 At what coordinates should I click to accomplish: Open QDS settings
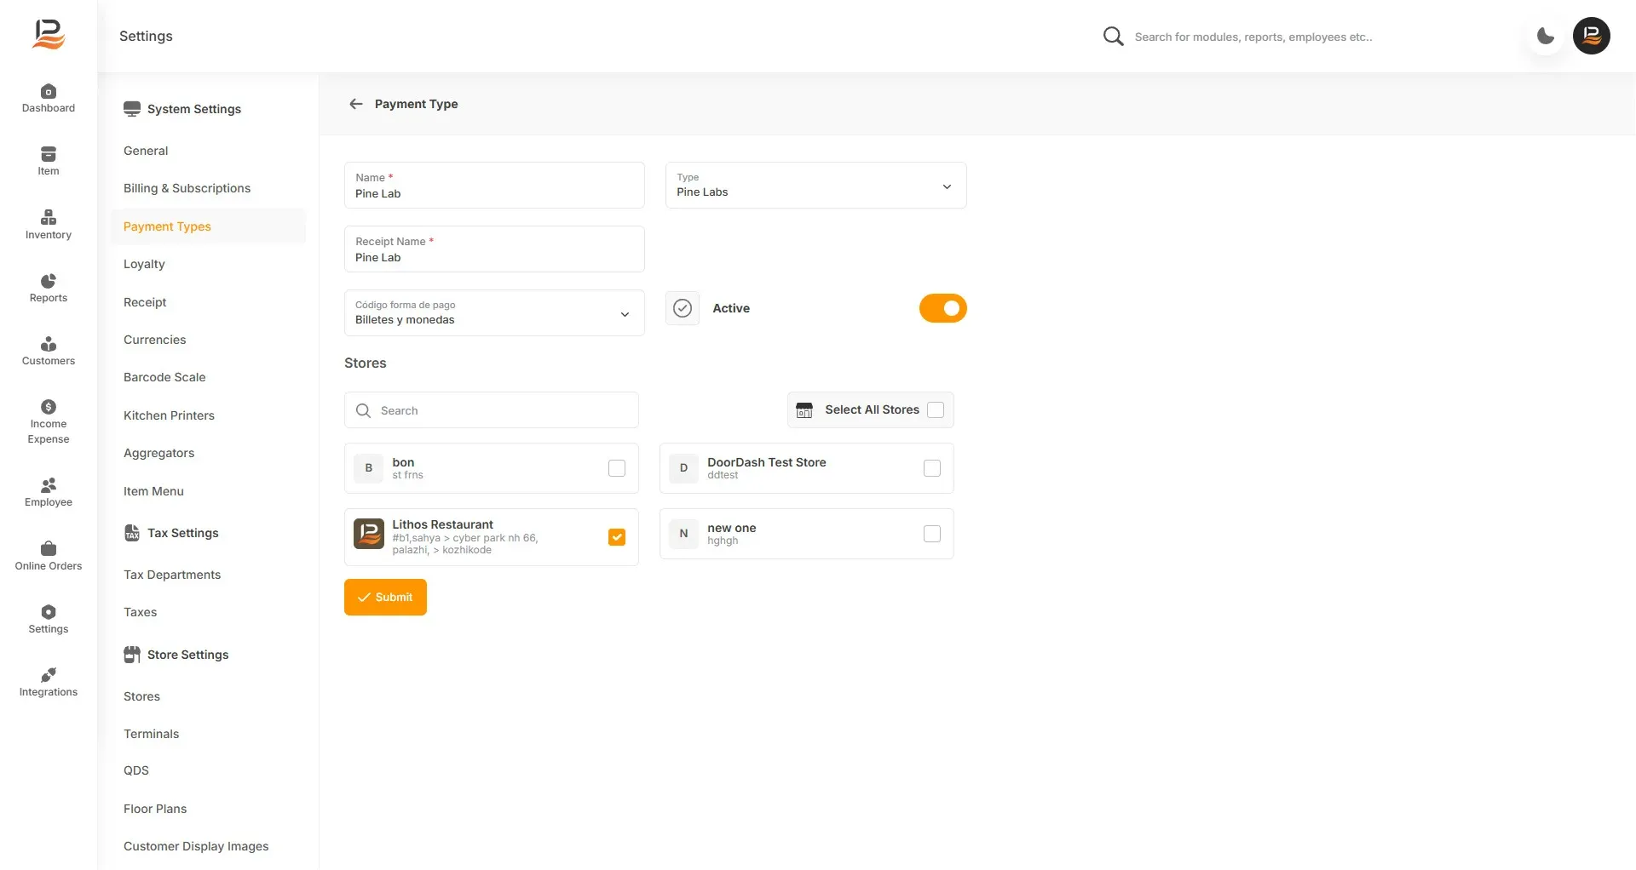coord(136,770)
